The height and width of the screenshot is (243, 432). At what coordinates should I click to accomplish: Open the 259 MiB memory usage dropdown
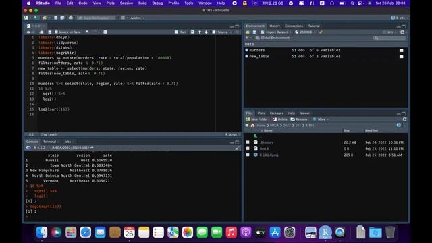(305, 32)
